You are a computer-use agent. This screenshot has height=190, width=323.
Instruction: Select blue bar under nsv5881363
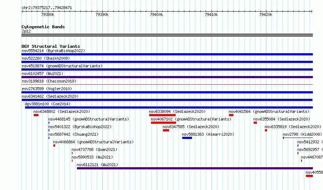click(187, 138)
